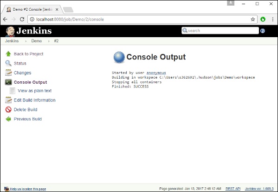
Task: Click the browser back arrow
Action: 5,19
